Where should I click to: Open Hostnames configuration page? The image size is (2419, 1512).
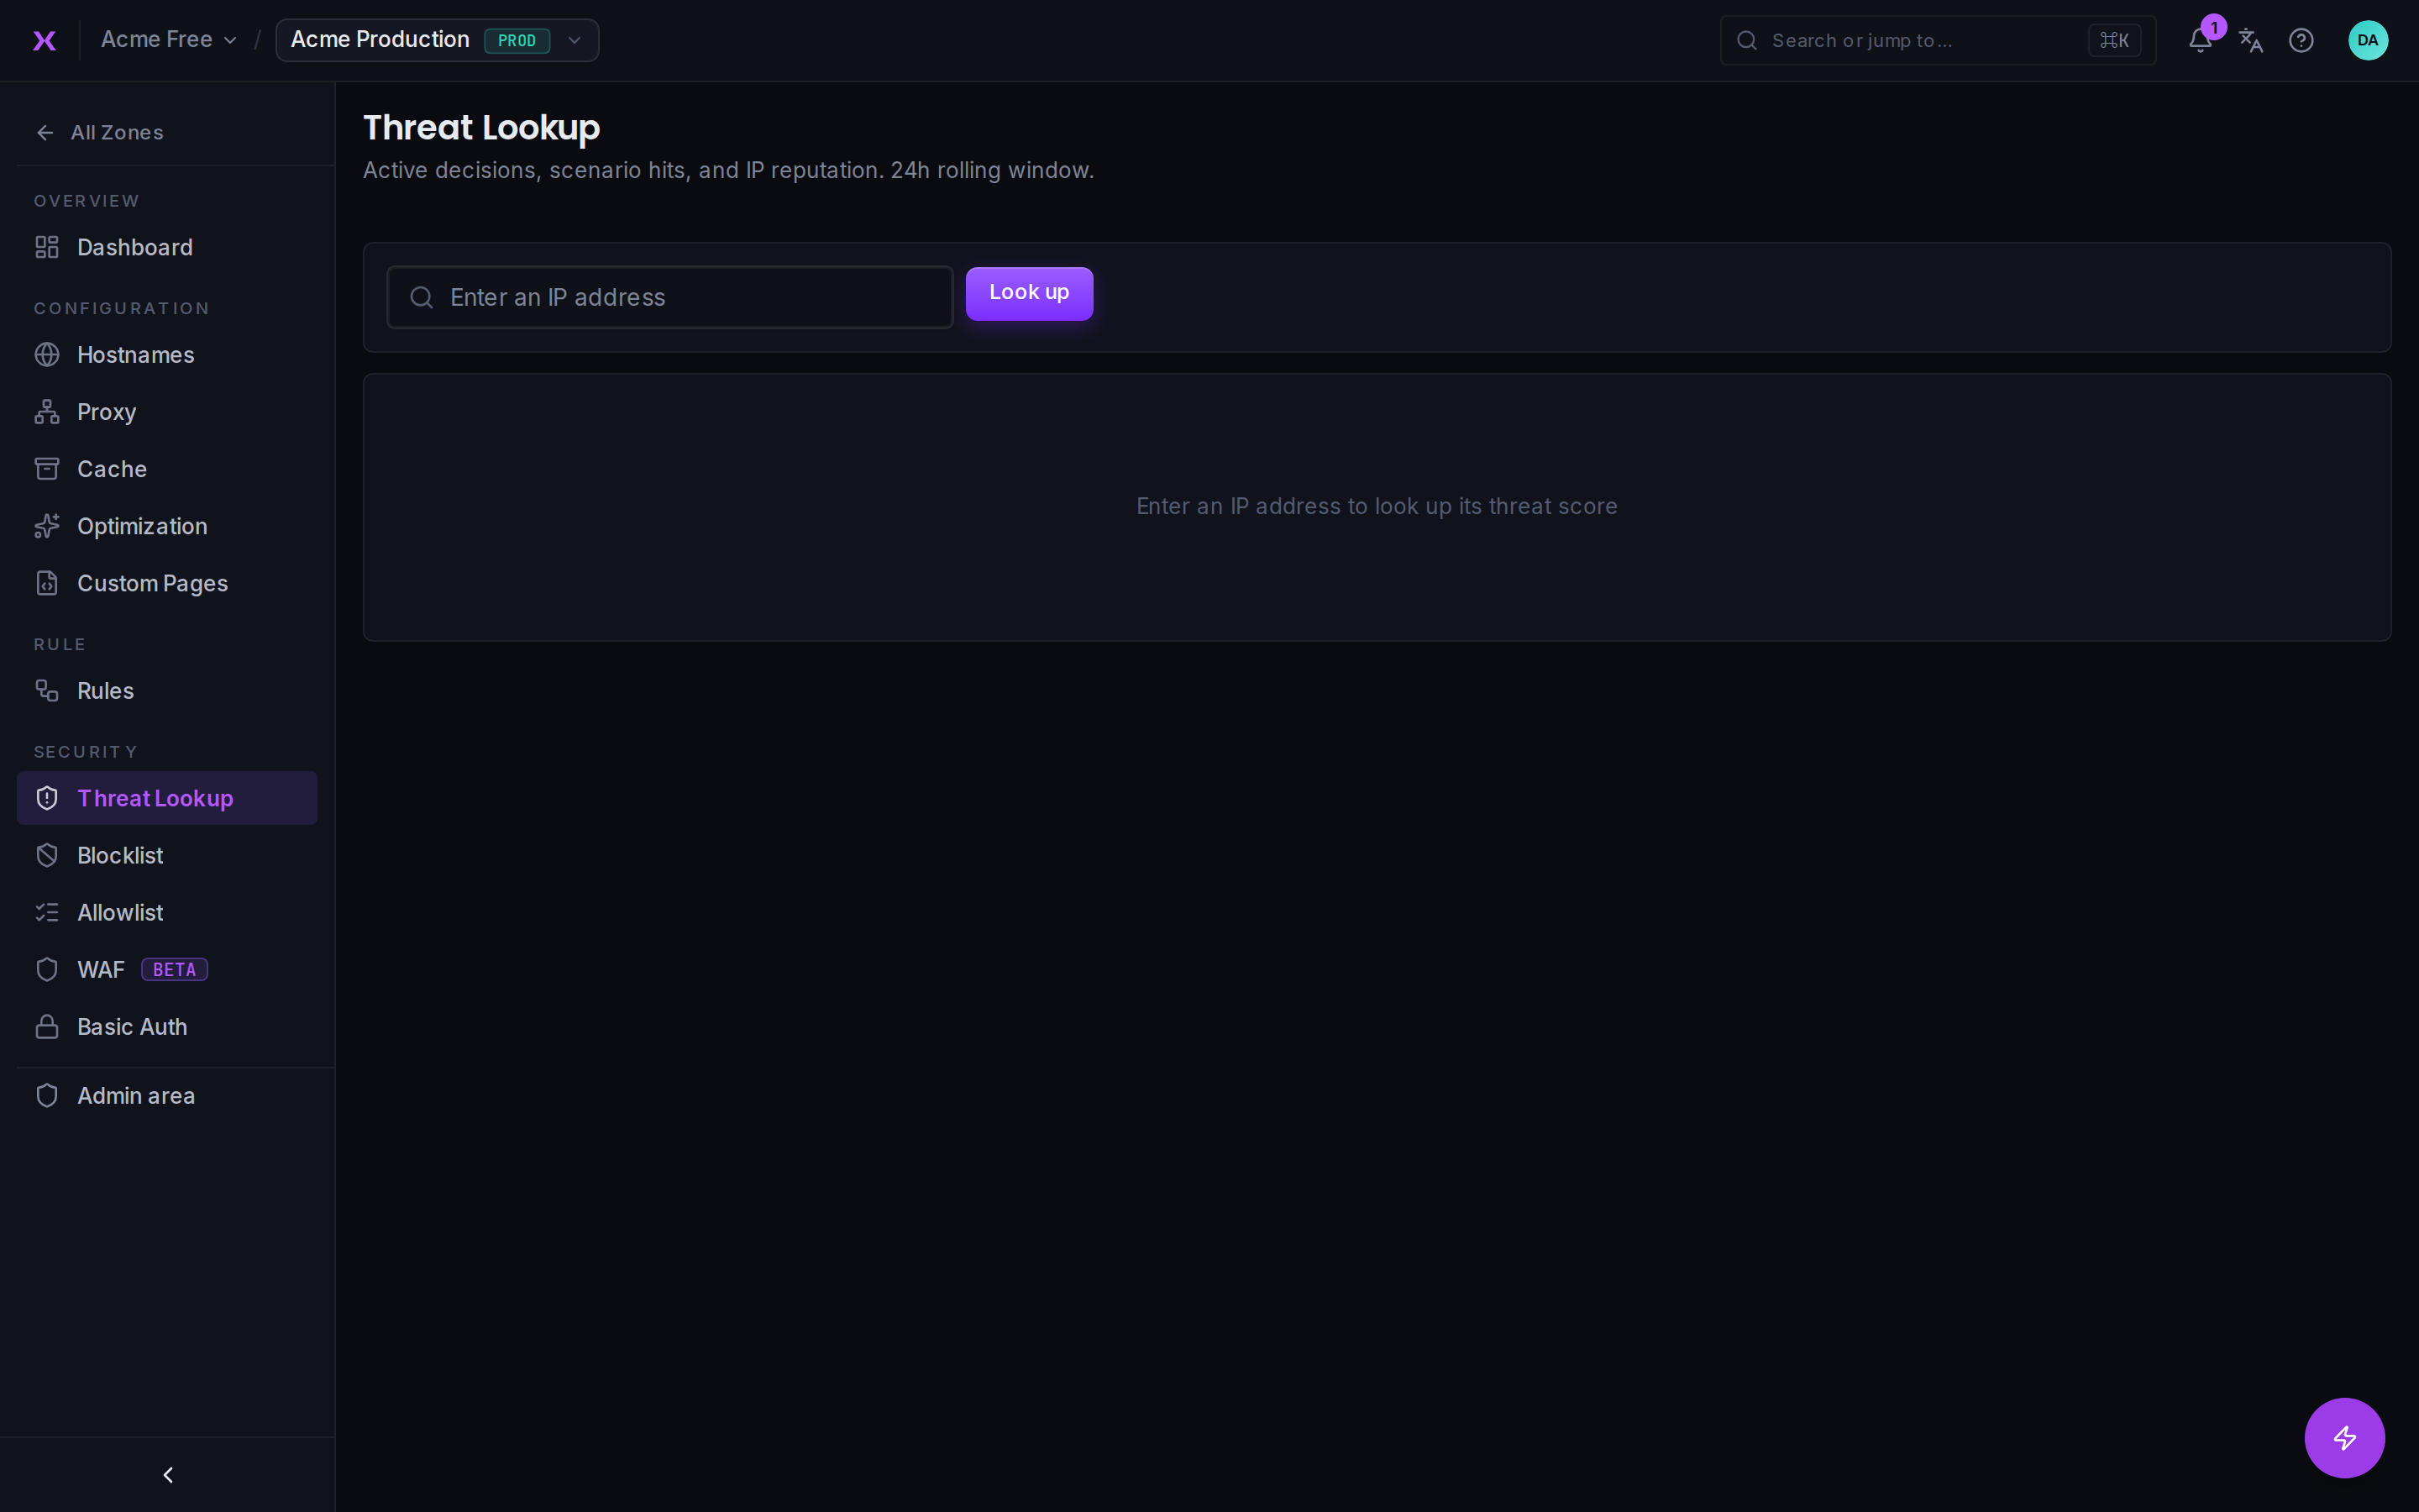tap(167, 355)
